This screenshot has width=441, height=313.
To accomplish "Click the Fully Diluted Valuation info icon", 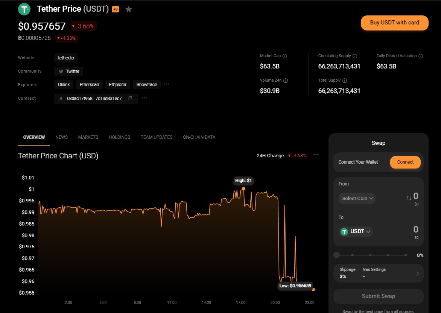I will click(x=421, y=56).
